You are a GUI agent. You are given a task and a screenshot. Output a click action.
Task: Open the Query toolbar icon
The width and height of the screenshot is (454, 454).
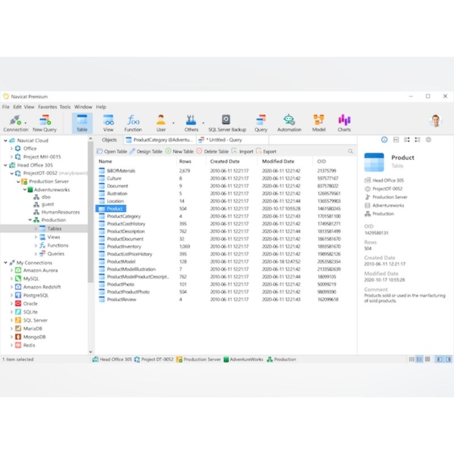(x=261, y=123)
